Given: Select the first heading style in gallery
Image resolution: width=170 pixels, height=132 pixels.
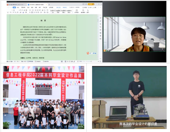Looking at the screenshot, I should pyautogui.click(x=53, y=10).
